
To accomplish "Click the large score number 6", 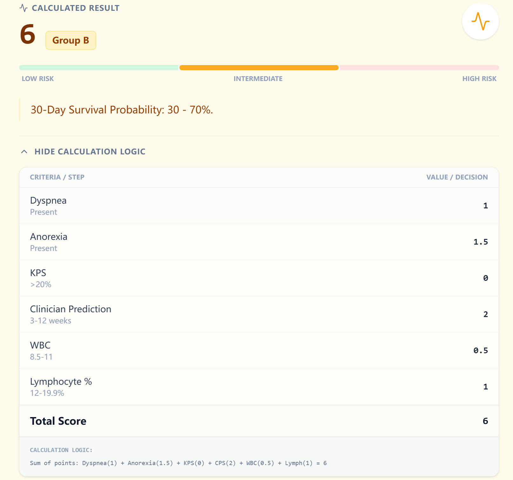I will (28, 34).
